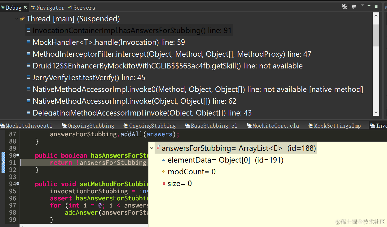Screen dimensions: 387x227
Task: Click 'addAnswer' call on line 98
Action: [x=81, y=212]
